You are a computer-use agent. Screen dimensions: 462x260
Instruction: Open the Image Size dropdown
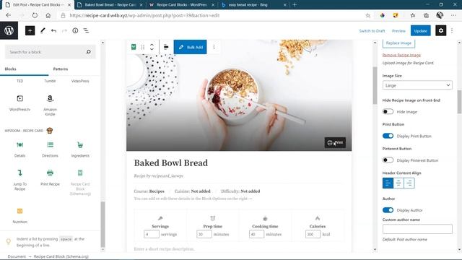coord(417,85)
